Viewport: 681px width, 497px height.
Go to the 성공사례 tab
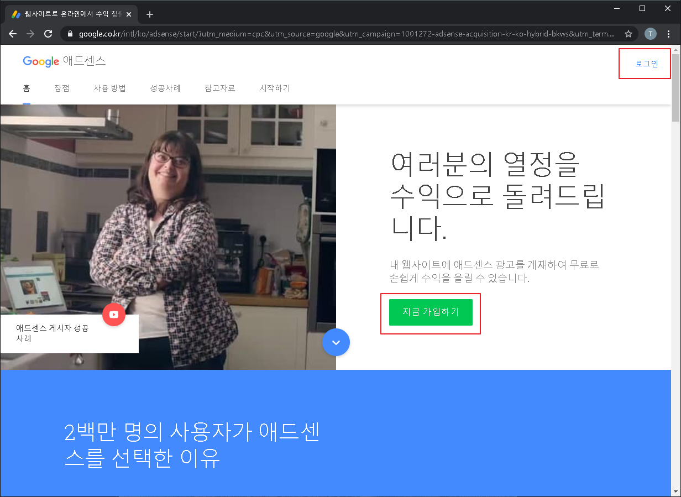tap(165, 88)
